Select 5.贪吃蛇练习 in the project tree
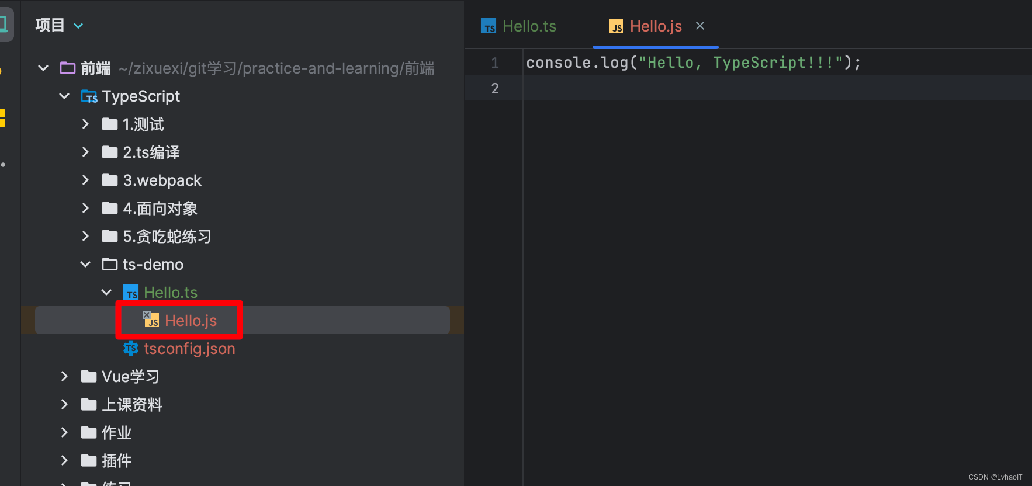The width and height of the screenshot is (1032, 486). pos(167,236)
